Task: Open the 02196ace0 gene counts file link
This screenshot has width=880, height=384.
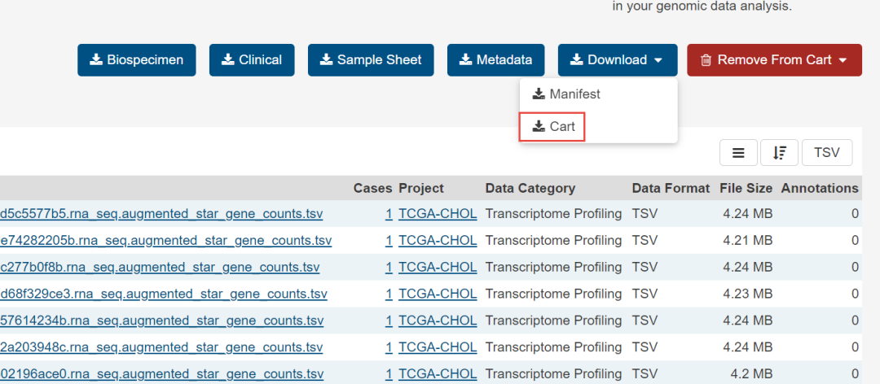Action: 161,374
